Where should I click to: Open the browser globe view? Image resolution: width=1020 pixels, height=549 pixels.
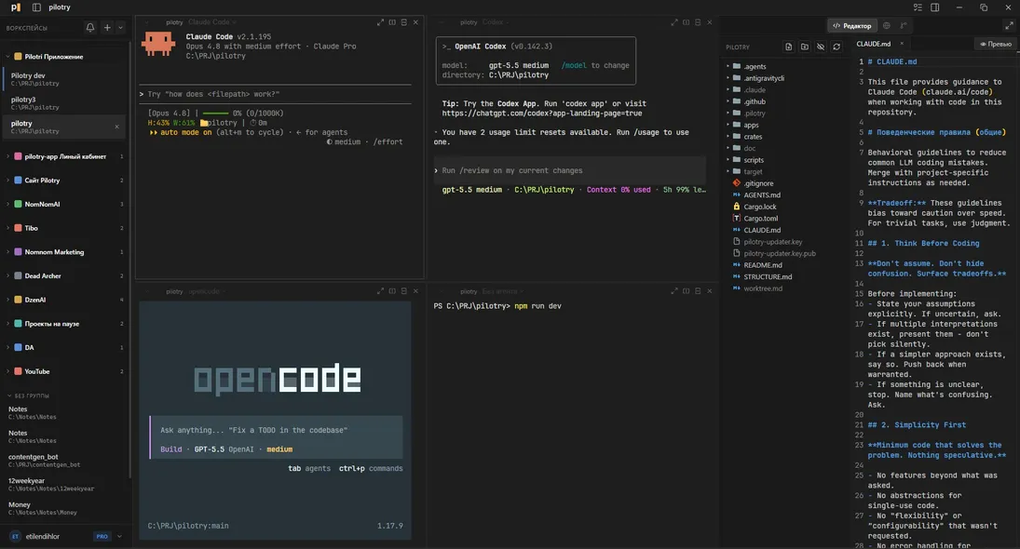886,25
